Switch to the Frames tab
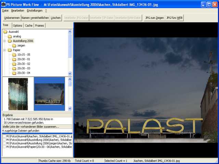The height and width of the screenshot is (164, 219). point(40,26)
